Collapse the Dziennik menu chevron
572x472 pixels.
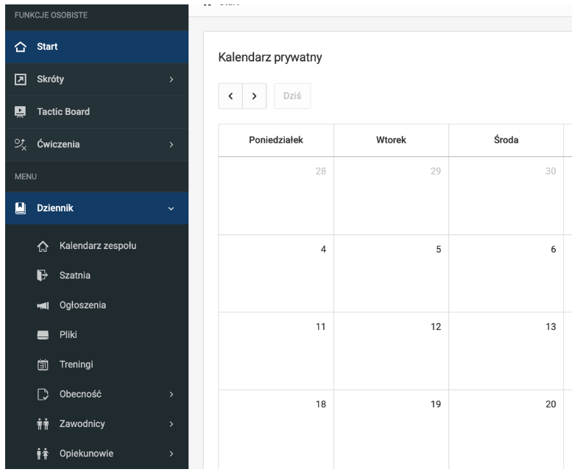tap(171, 208)
